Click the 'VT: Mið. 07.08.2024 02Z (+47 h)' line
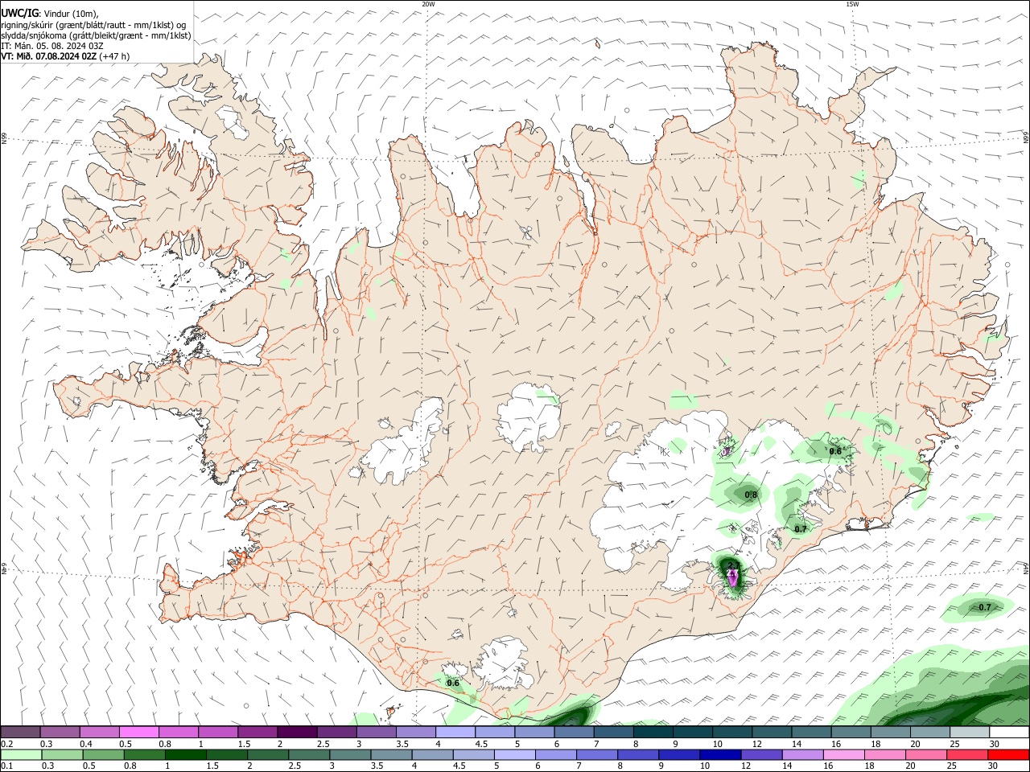Viewport: 1030px width, 772px height. [65, 56]
